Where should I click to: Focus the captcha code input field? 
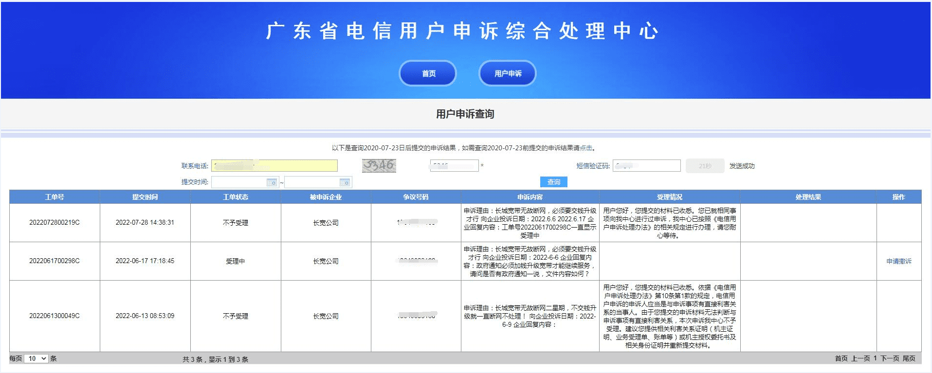[x=455, y=166]
